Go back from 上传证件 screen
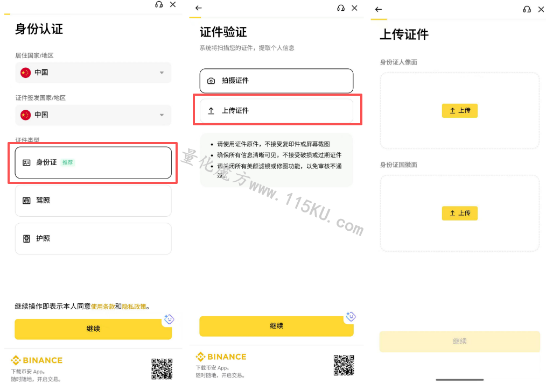Viewport: 546px width, 384px height. click(x=379, y=9)
